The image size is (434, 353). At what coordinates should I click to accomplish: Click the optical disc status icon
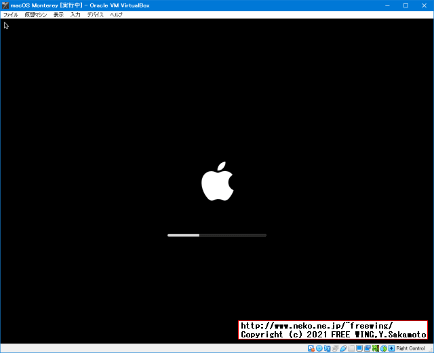pos(319,348)
